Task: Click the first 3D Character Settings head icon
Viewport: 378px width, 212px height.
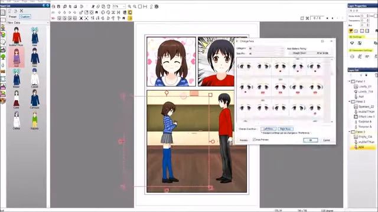Action: pos(352,57)
